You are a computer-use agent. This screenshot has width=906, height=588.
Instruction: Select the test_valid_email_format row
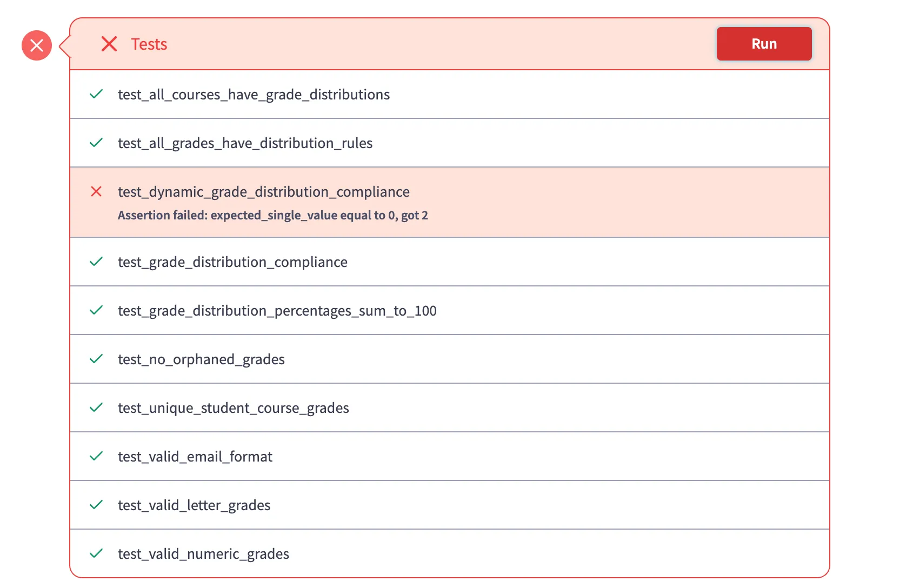click(x=195, y=456)
